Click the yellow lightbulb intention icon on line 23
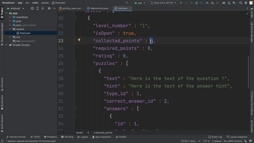Image resolution: width=254 pixels, height=143 pixels. [79, 40]
